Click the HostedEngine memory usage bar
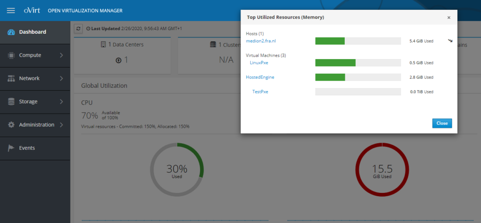The width and height of the screenshot is (481, 223). 357,77
